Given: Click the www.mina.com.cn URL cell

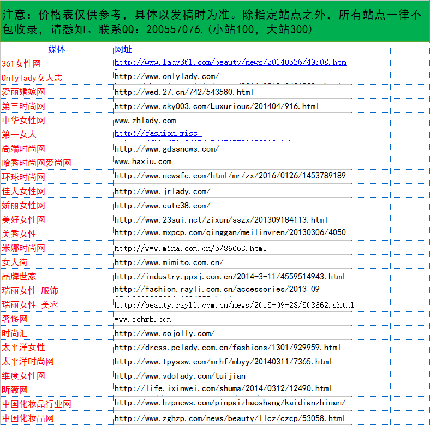Looking at the screenshot, I should pyautogui.click(x=232, y=248).
